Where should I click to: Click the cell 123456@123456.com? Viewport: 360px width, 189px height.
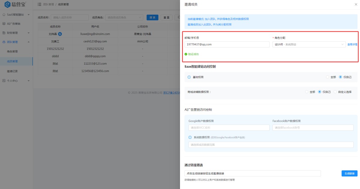(x=95, y=71)
